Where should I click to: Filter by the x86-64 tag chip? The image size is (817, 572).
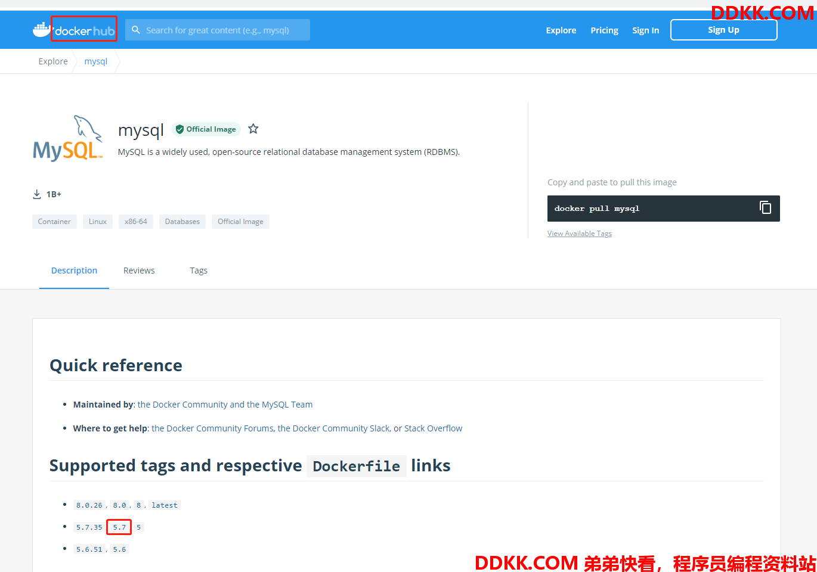pos(136,222)
